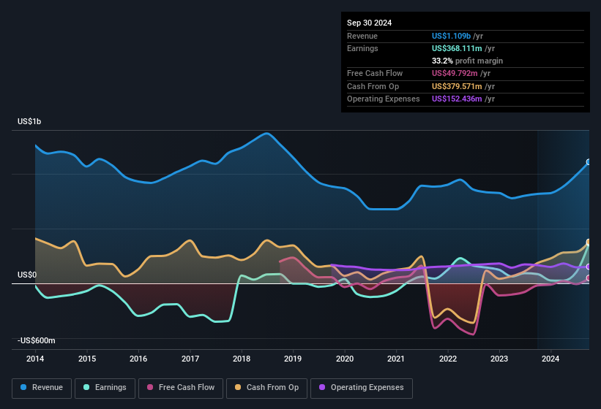Click the 2021 year axis label

coord(396,359)
